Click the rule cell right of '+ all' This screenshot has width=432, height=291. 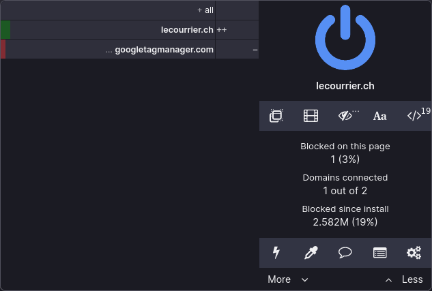(237, 10)
